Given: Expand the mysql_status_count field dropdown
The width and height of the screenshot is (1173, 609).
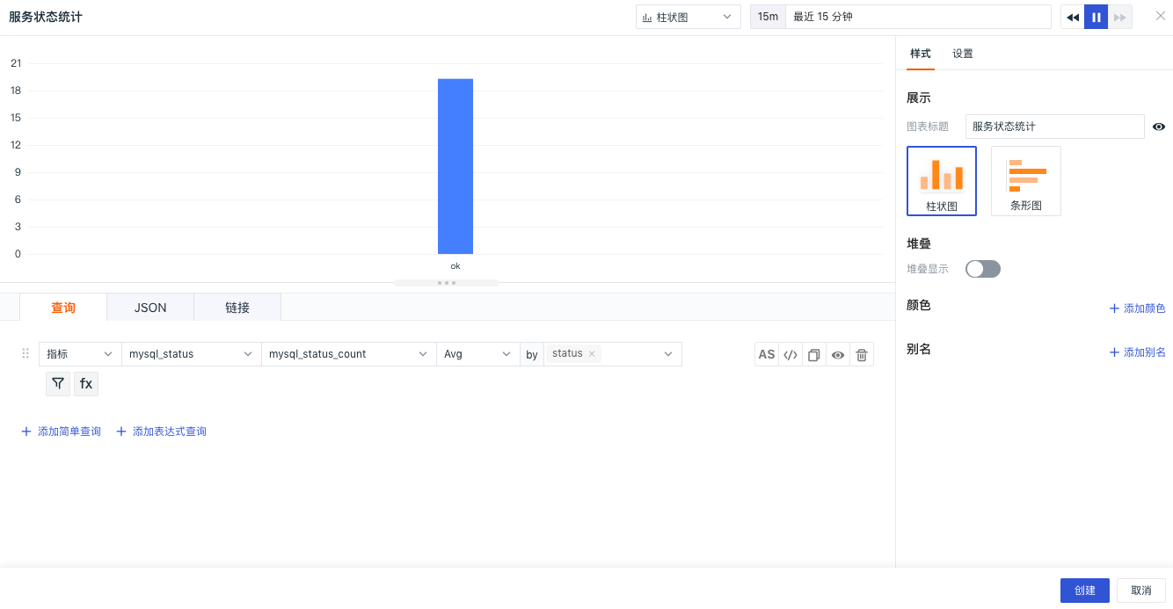Looking at the screenshot, I should click(348, 354).
